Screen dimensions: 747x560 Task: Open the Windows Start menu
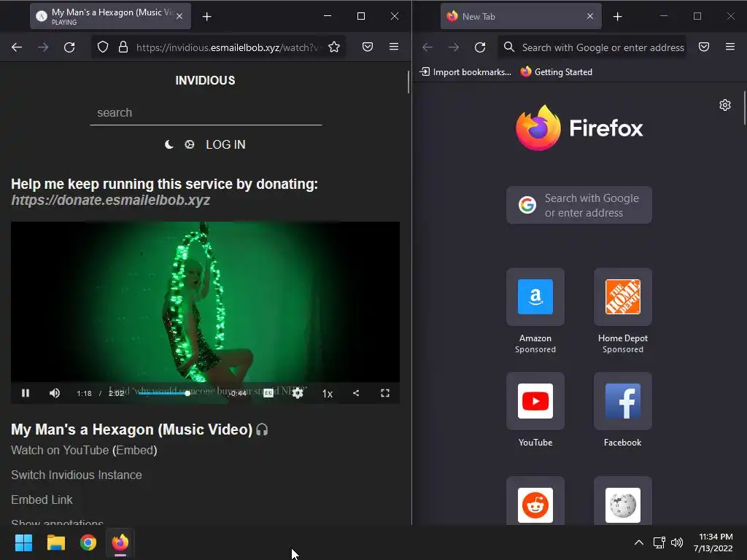click(23, 542)
